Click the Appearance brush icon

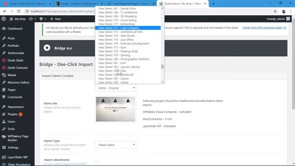point(4,107)
